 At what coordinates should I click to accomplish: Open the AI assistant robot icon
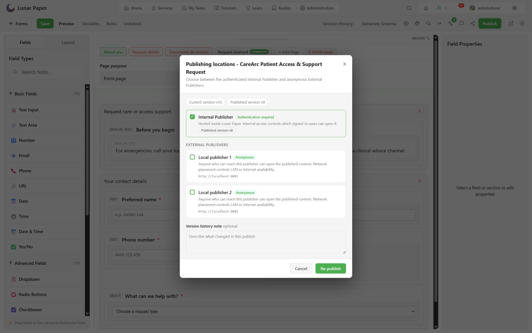coord(426,8)
